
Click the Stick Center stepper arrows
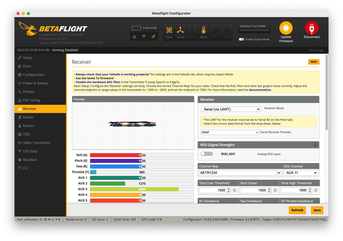tap(269, 190)
